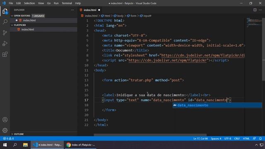Accept data_nascimento autocomplete suggestion
Screen dimensions: 265x149
point(217,105)
